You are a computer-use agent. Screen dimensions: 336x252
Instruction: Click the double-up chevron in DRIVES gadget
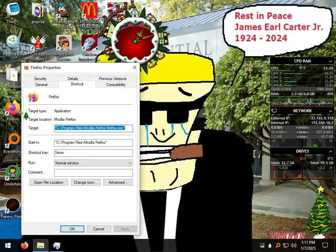tap(331, 168)
